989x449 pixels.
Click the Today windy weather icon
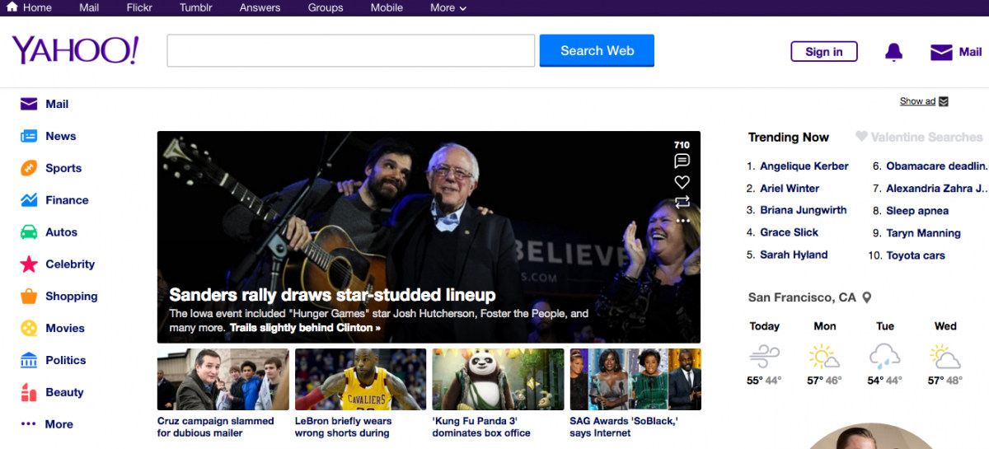tap(764, 357)
